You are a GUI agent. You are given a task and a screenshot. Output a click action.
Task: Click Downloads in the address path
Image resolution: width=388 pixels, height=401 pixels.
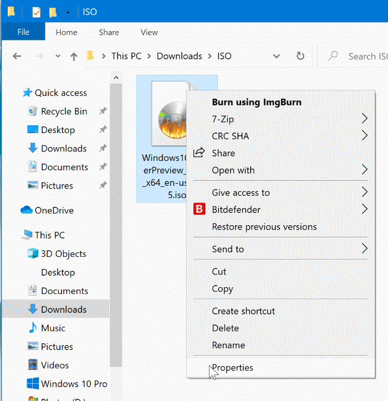[179, 56]
